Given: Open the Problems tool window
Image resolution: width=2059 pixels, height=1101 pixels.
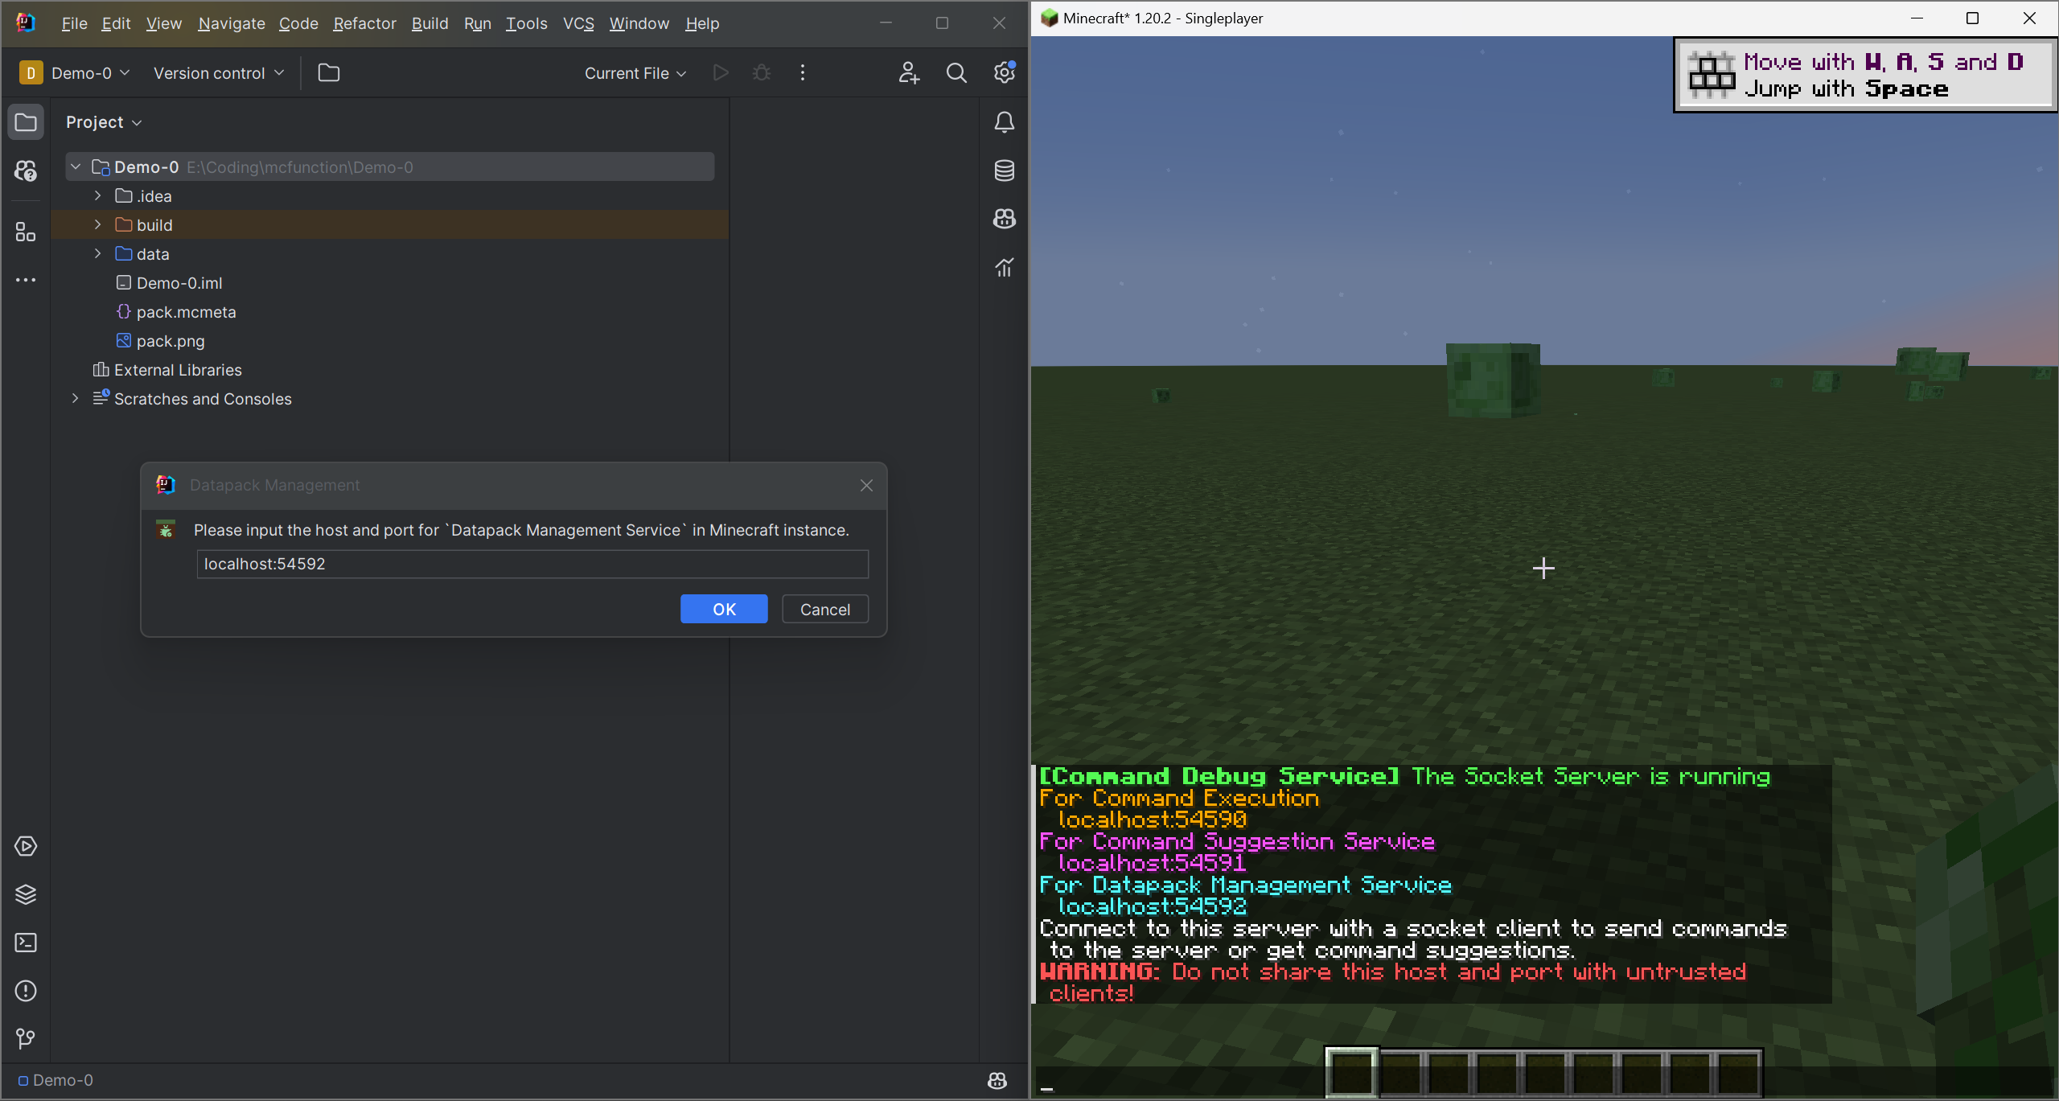Looking at the screenshot, I should [x=26, y=991].
